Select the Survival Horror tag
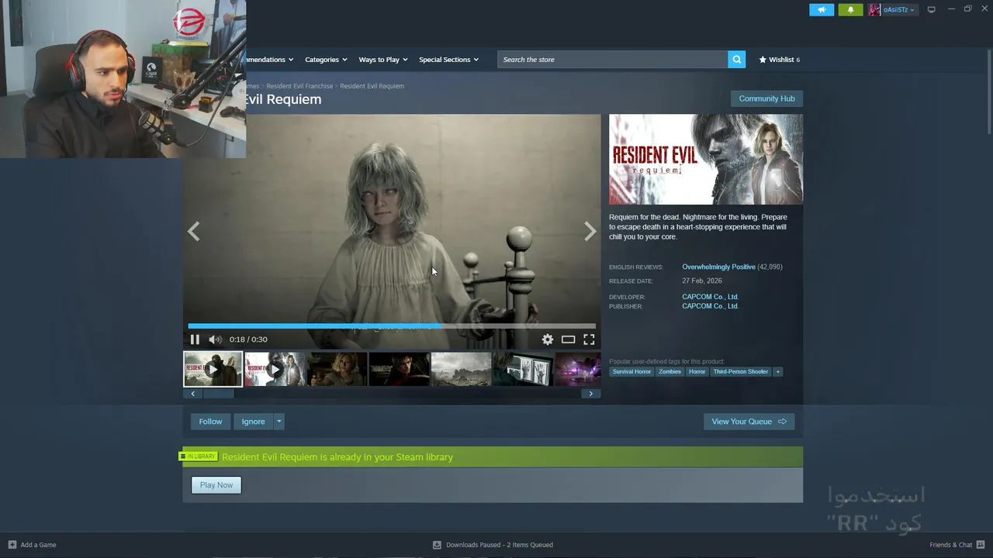Screen dimensions: 993x558 click(631, 372)
